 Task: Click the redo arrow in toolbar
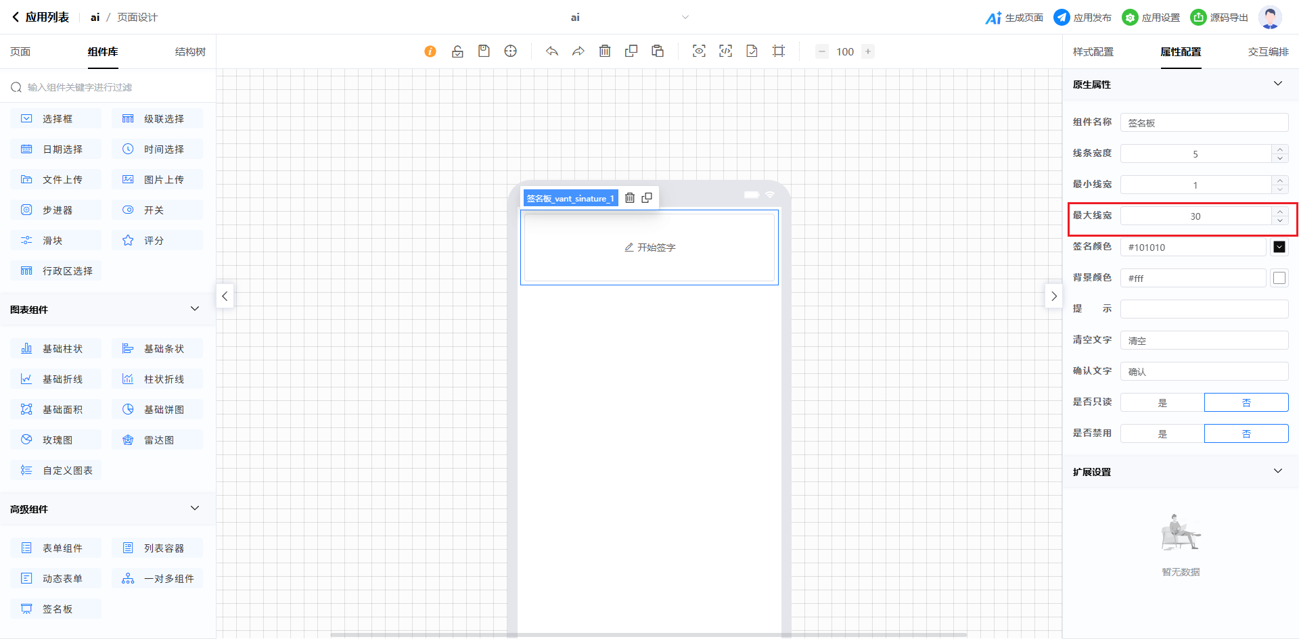tap(578, 51)
